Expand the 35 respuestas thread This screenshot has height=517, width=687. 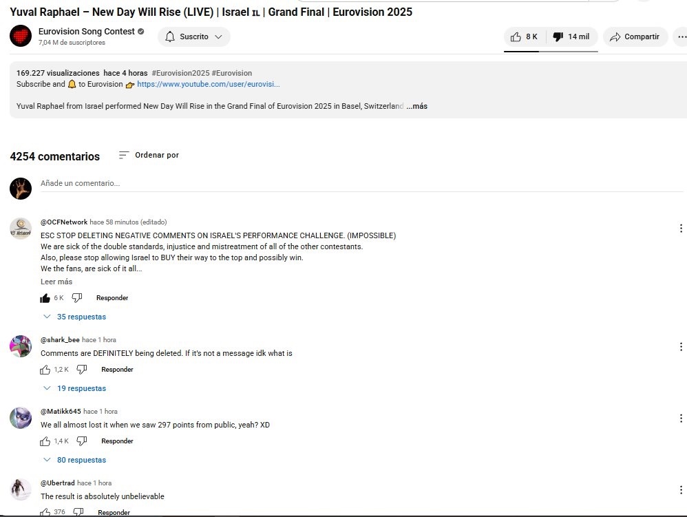point(75,317)
